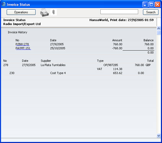Click the date '25/10/2005' of payment

pyautogui.click(x=57, y=48)
